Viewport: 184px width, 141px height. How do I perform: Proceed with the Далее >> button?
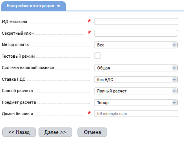[x=55, y=132]
